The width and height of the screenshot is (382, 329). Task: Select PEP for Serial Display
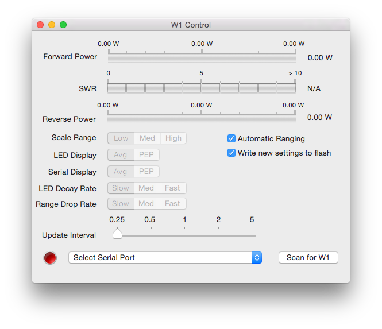pos(146,172)
